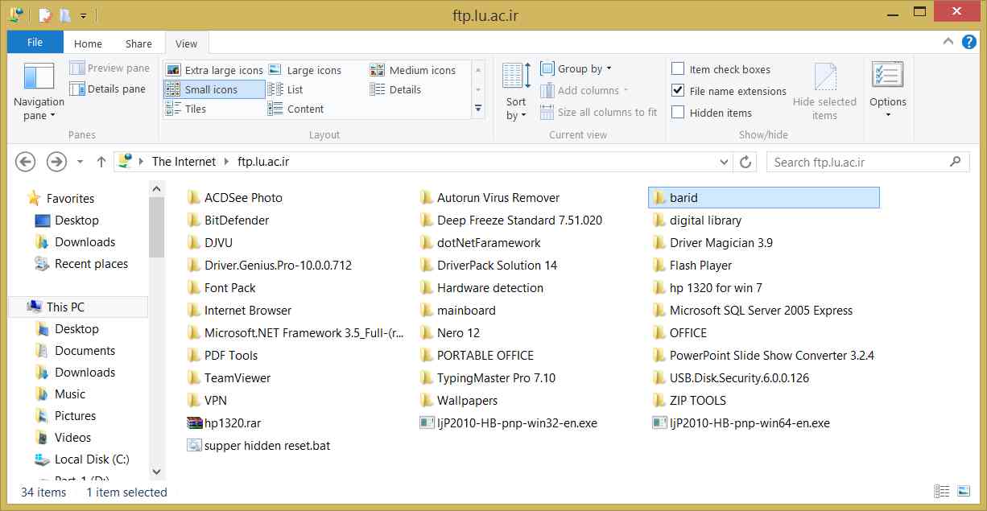The image size is (987, 511).
Task: Choose the Content layout option
Action: click(296, 109)
